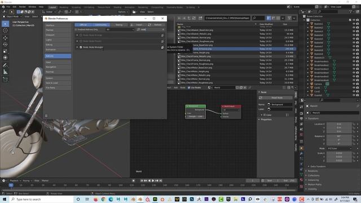The image size is (361, 203).
Task: Enable the second add-on row checkbox
Action: [x=81, y=41]
